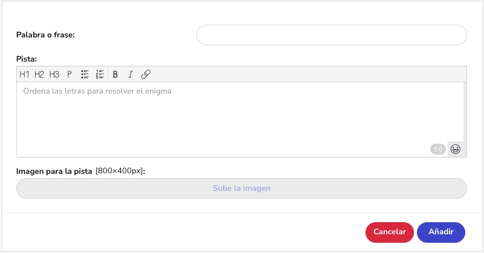
Task: Insert a numbered list
Action: point(100,74)
